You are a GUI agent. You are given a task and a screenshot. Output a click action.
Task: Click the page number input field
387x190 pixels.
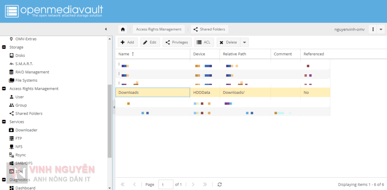point(166,184)
